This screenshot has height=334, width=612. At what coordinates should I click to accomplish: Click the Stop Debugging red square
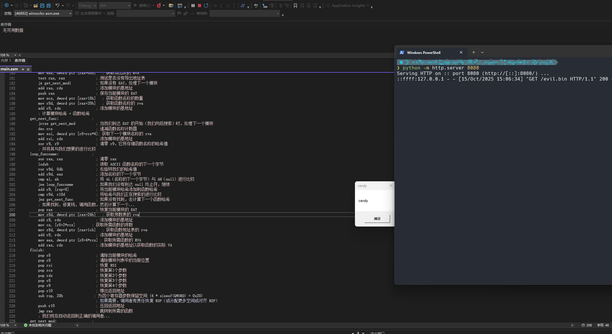[x=200, y=5]
